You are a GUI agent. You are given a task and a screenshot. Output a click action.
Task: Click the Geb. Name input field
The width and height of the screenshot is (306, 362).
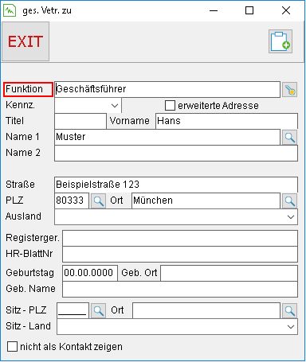pyautogui.click(x=180, y=289)
